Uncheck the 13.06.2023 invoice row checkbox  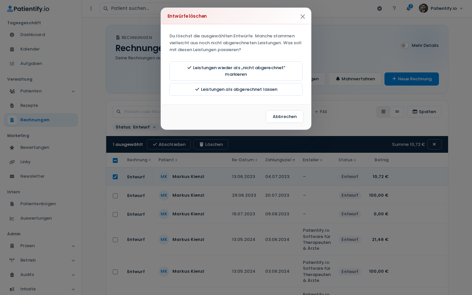click(115, 177)
